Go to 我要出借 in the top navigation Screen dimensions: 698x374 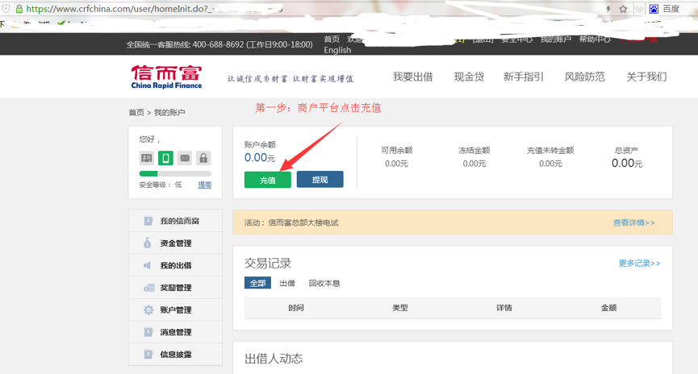[412, 77]
